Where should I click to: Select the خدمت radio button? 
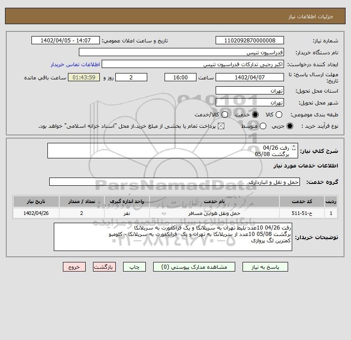255,115
